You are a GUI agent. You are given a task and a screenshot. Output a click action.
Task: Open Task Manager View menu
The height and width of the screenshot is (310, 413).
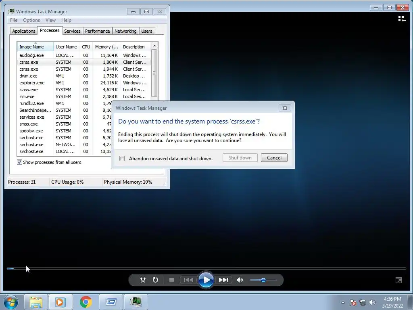[50, 20]
